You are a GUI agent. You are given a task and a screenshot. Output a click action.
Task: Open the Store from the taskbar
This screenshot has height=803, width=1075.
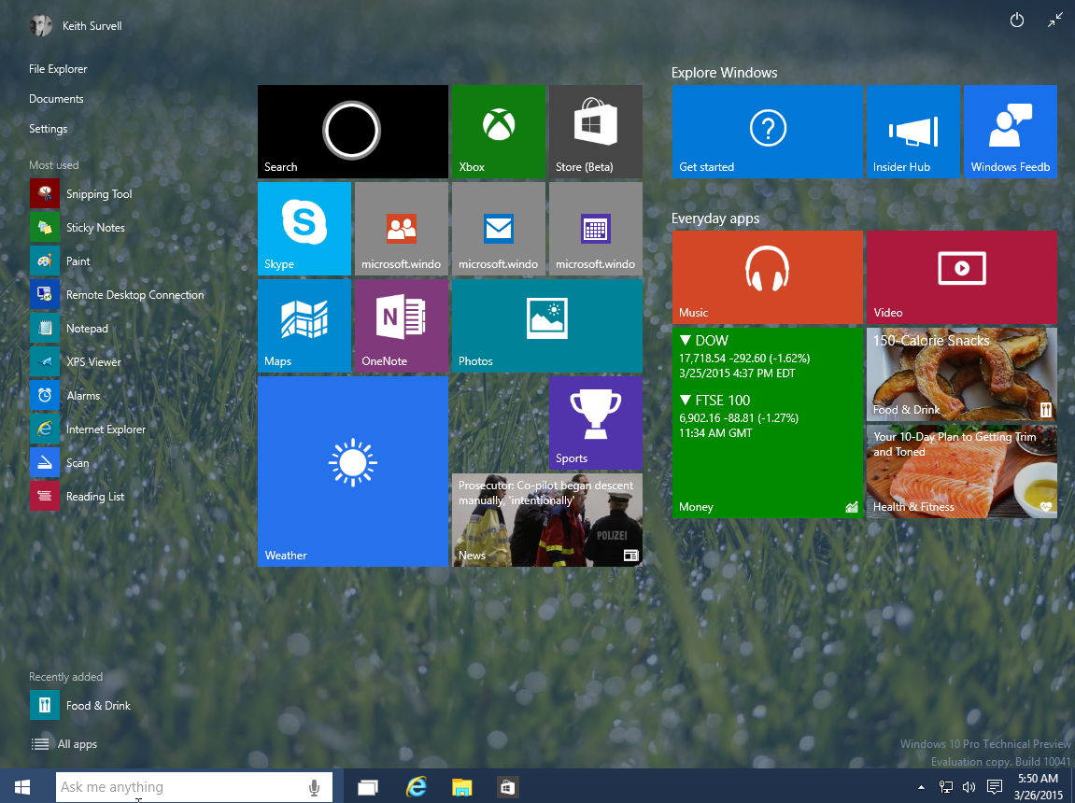pos(507,787)
